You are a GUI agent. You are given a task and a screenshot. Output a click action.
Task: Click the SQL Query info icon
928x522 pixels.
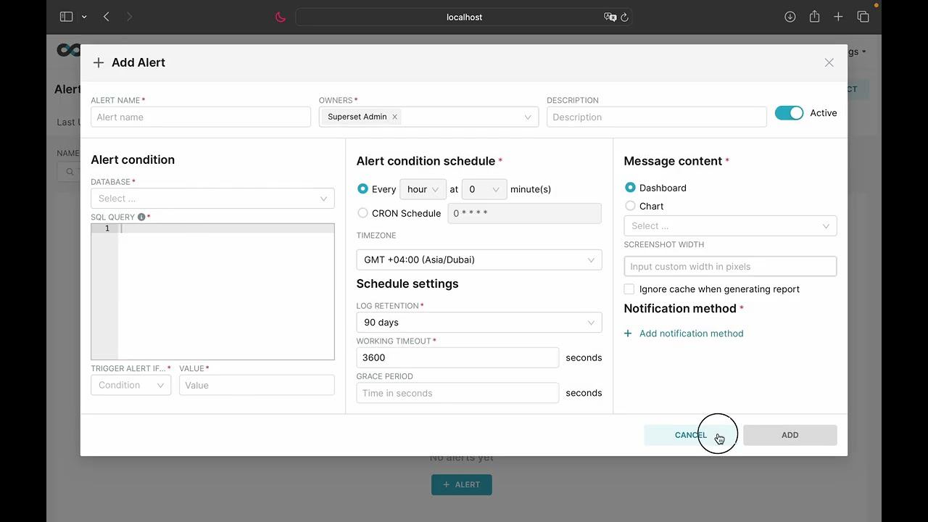pos(141,217)
